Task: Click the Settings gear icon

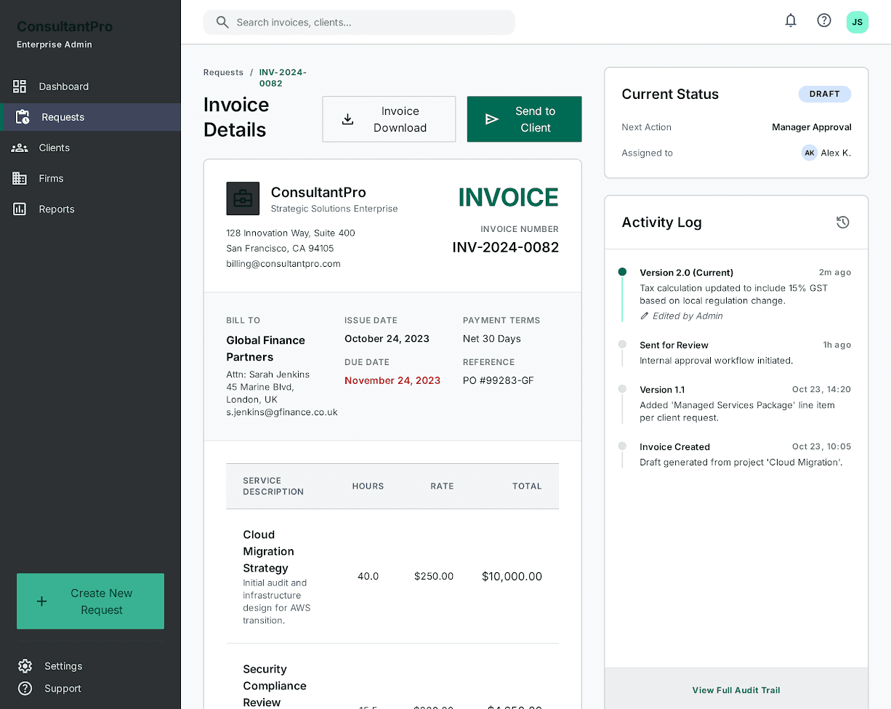Action: pos(25,666)
